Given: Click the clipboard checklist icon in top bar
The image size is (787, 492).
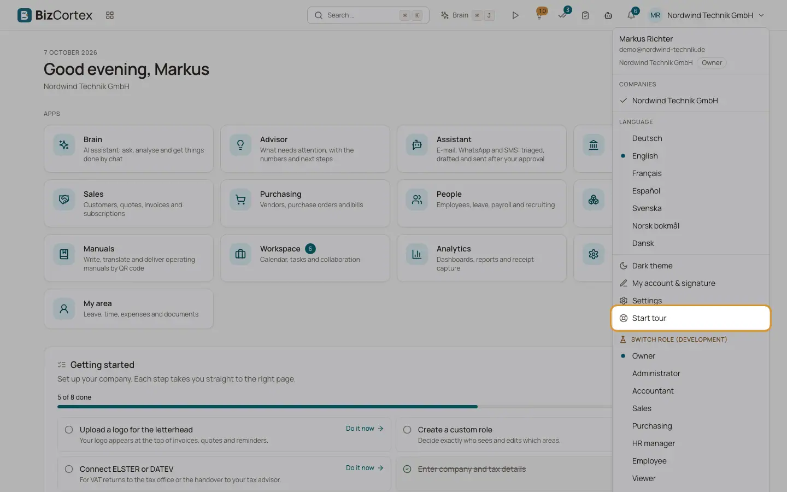Looking at the screenshot, I should point(585,15).
